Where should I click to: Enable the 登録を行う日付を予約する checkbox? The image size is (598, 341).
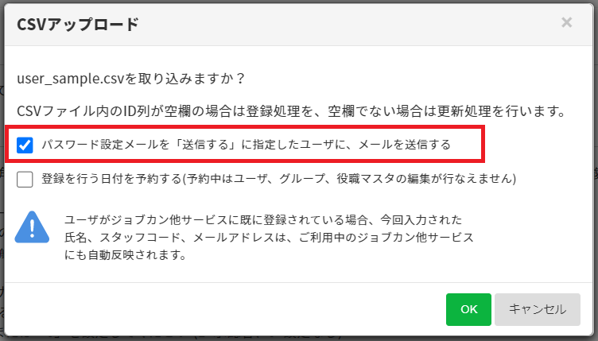[x=25, y=179]
